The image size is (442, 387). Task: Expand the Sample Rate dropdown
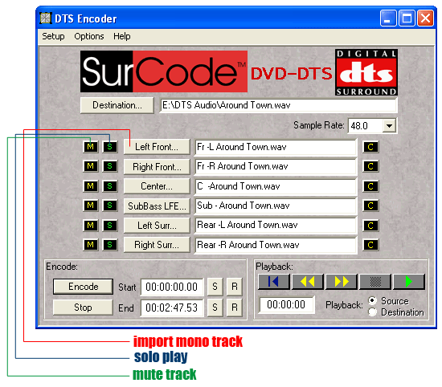pos(389,125)
